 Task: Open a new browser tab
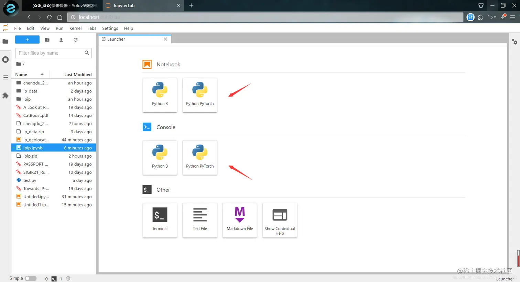click(191, 5)
